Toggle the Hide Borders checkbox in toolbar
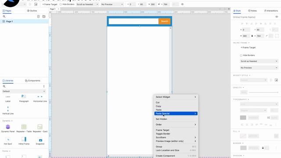The image size is (281, 158). (61, 4)
